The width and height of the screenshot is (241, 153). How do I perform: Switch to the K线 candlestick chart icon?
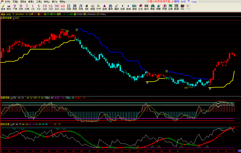86,7
